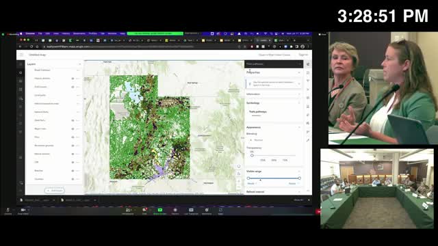Click the Sign in link
Viewport: 438px width, 246px height.
[x=303, y=55]
